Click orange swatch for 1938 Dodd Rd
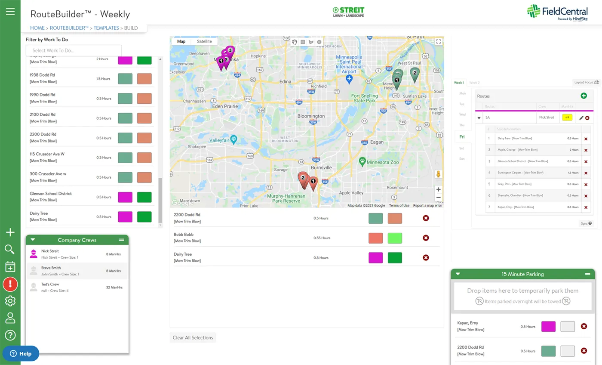Viewport: 602px width, 365px height. tap(144, 79)
